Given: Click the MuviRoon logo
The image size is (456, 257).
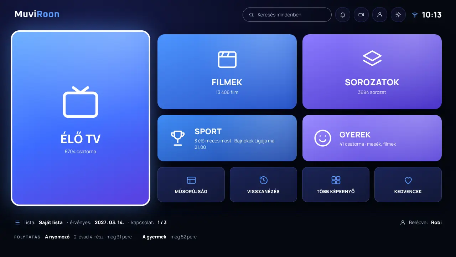Looking at the screenshot, I should pyautogui.click(x=37, y=14).
